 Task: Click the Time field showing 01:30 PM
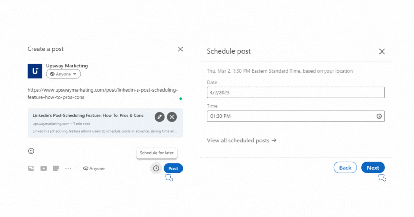(296, 116)
